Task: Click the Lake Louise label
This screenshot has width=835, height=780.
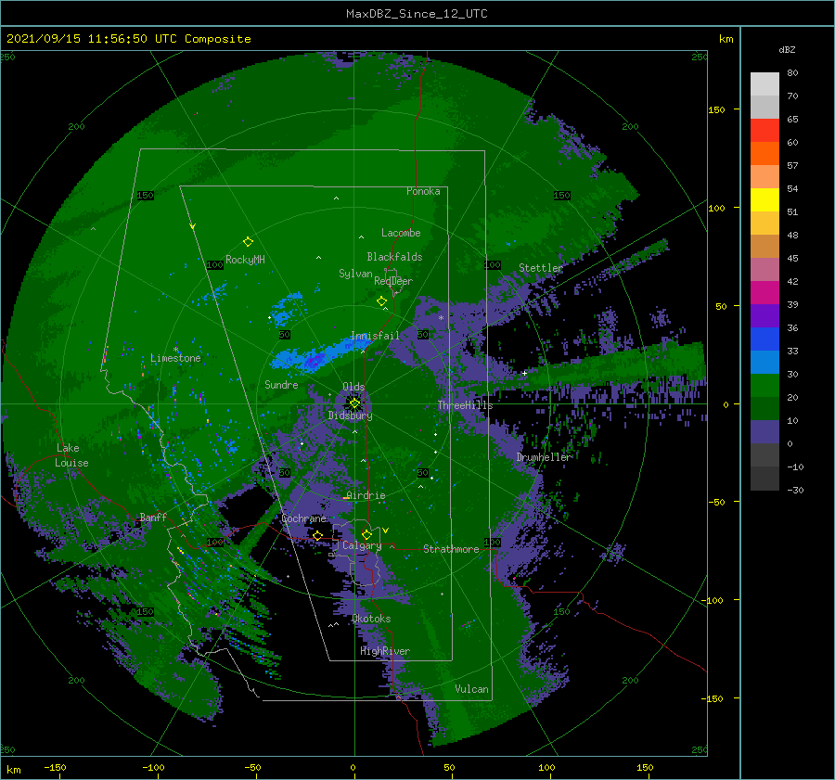Action: (x=72, y=455)
